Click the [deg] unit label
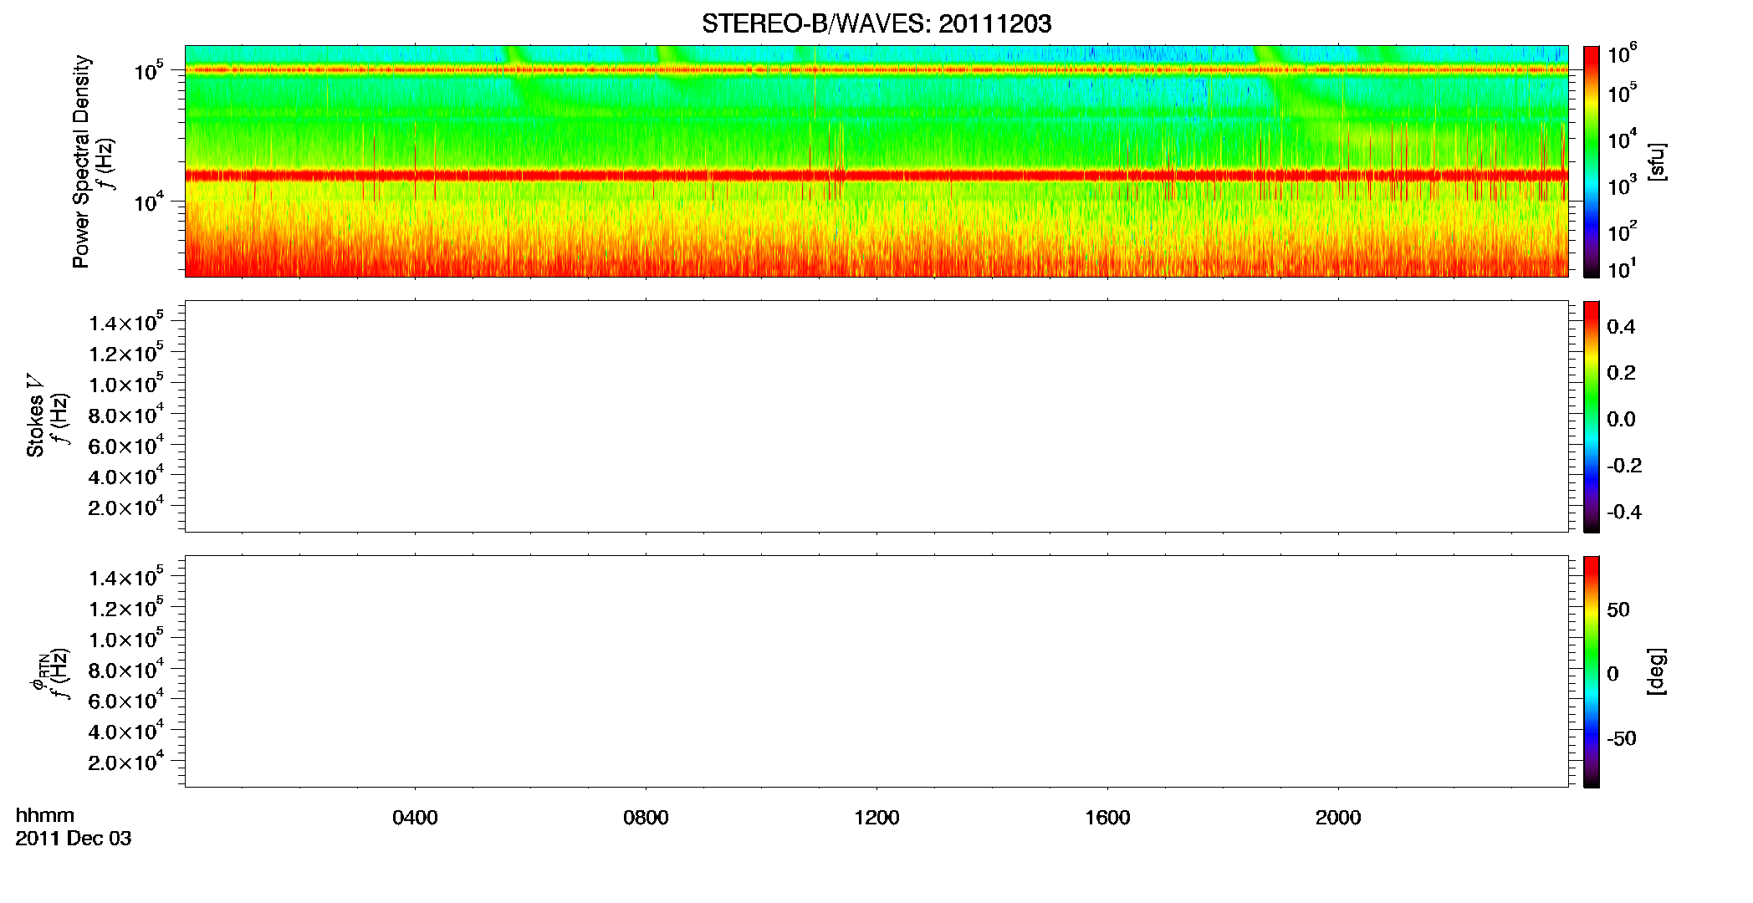 click(1656, 671)
